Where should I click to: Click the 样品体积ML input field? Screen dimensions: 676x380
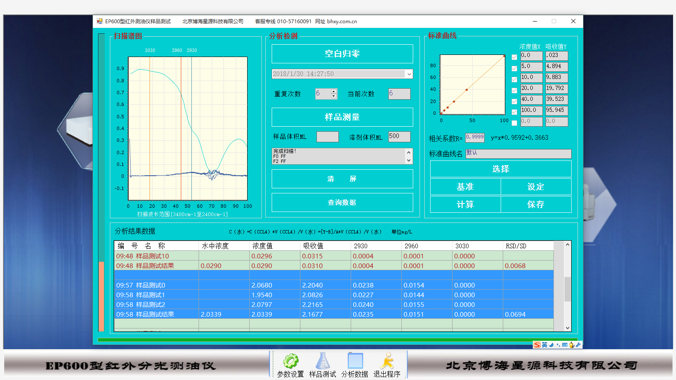point(327,137)
